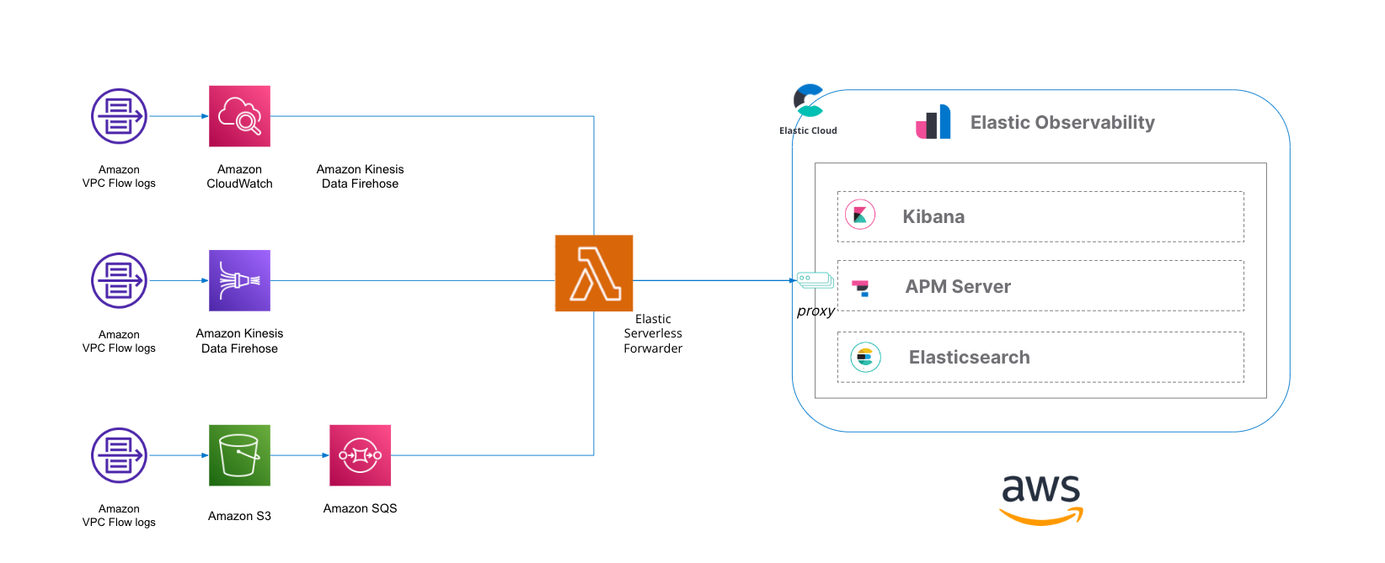Image resolution: width=1385 pixels, height=563 pixels.
Task: Click the AWS logo
Action: (x=1041, y=500)
